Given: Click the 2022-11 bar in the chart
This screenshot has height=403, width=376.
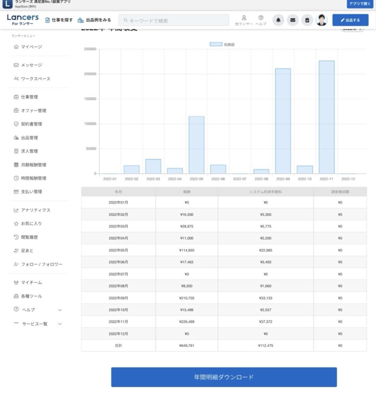Looking at the screenshot, I should [326, 117].
